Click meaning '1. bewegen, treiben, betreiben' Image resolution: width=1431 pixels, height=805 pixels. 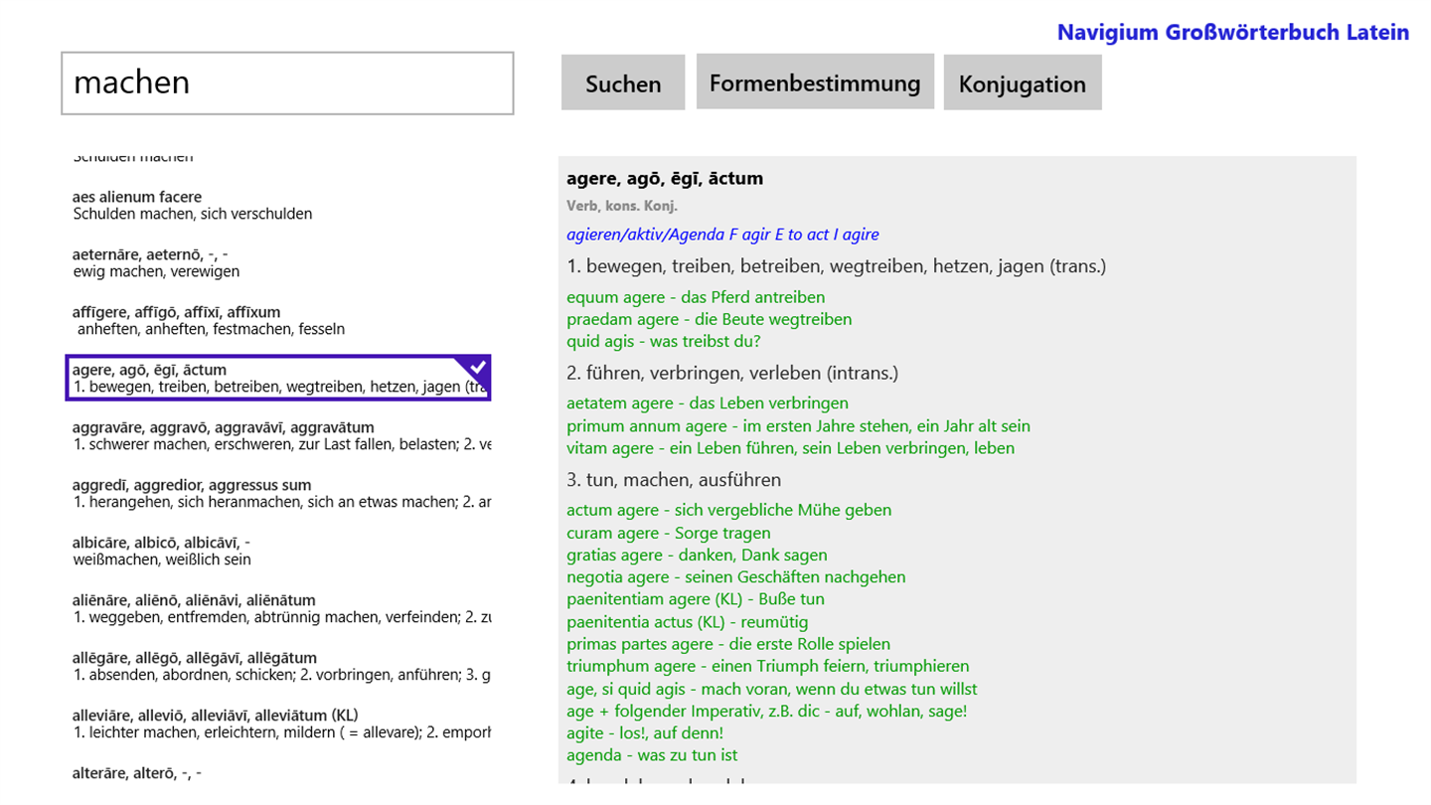tap(836, 266)
